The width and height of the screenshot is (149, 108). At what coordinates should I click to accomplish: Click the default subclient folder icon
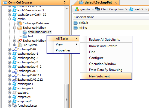click(x=76, y=23)
